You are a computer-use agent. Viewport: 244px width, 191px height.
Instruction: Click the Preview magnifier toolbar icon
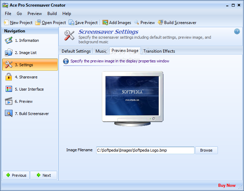[x=137, y=22]
